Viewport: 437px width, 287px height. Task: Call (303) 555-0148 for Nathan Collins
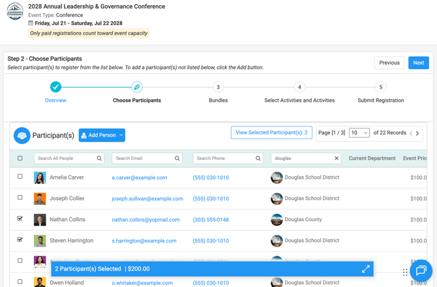coord(211,220)
